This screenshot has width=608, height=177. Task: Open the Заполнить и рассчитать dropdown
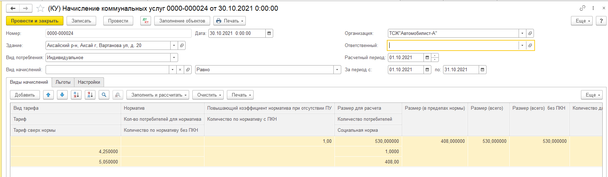click(x=157, y=95)
